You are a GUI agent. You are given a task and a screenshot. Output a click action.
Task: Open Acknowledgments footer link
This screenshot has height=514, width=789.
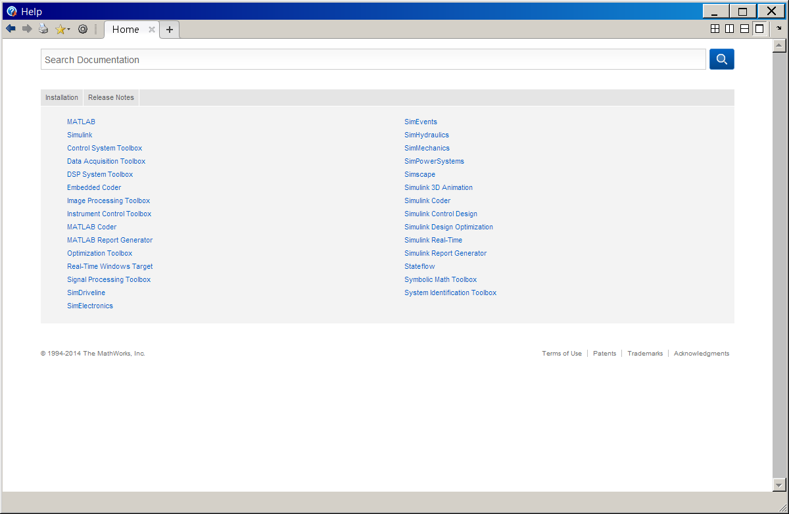(702, 354)
